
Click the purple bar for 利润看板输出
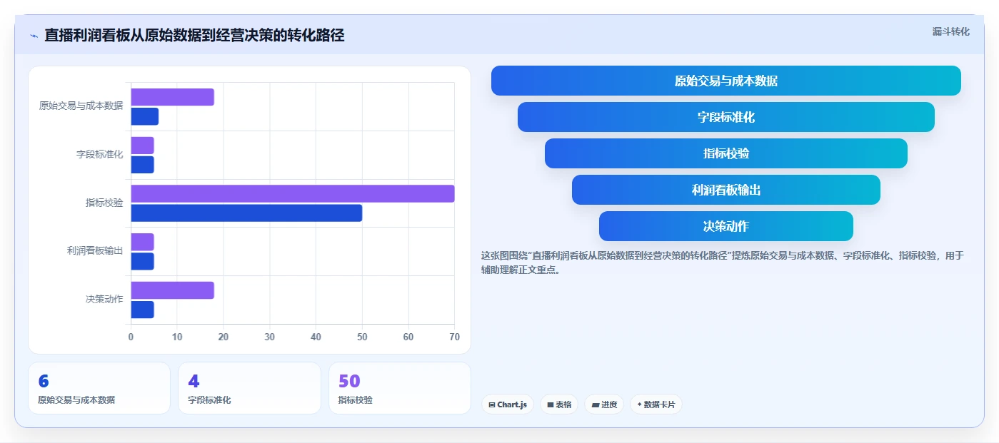click(x=142, y=242)
